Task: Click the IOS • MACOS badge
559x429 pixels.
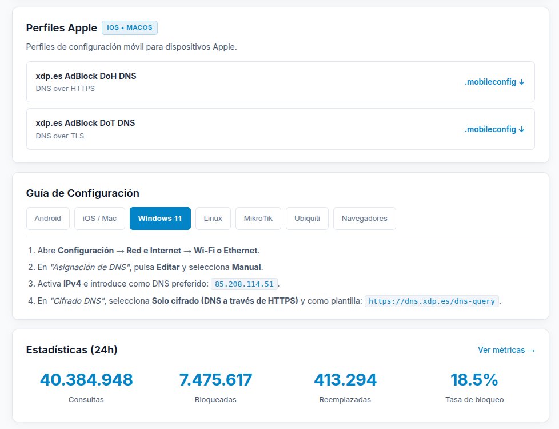Action: (x=130, y=27)
